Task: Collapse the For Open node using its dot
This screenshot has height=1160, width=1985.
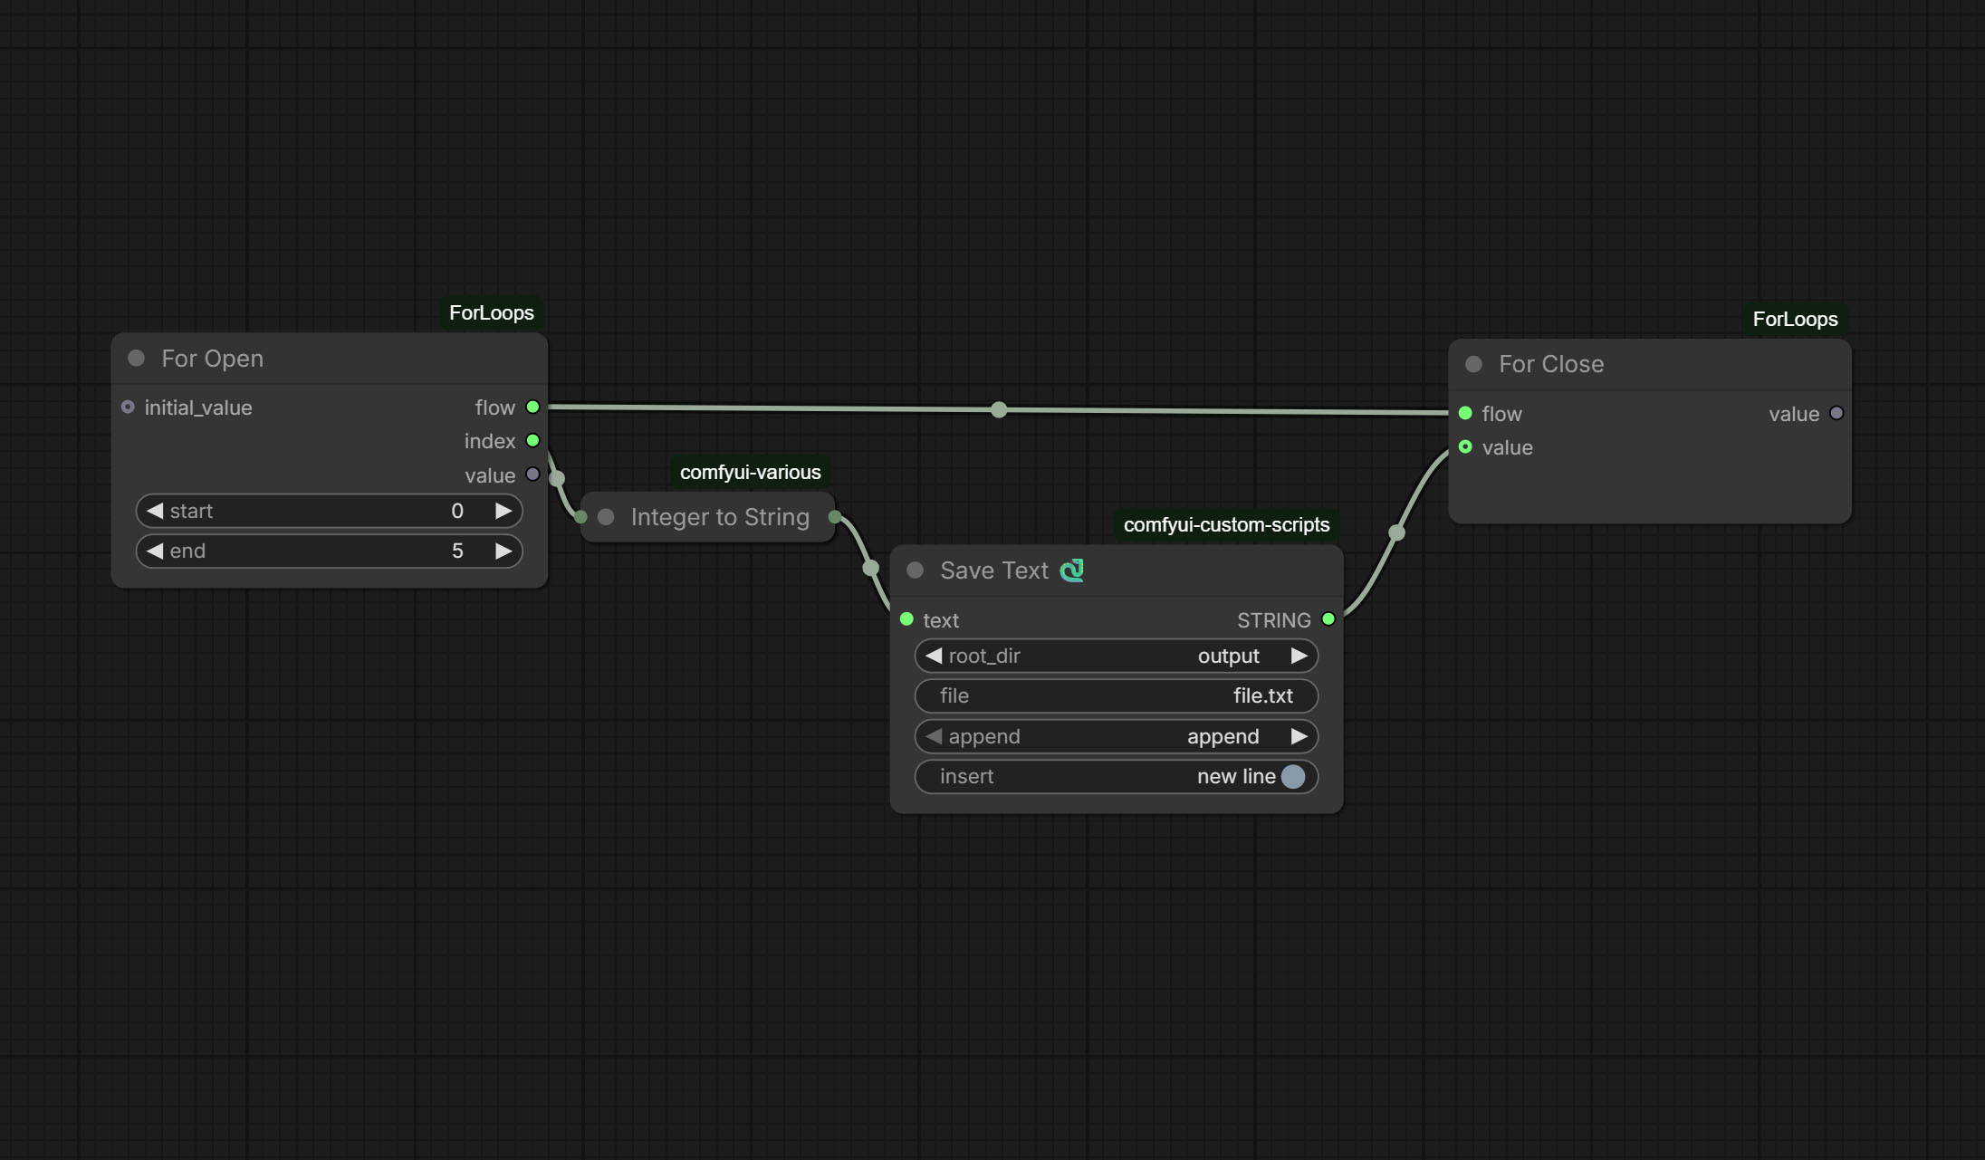Action: (x=137, y=359)
